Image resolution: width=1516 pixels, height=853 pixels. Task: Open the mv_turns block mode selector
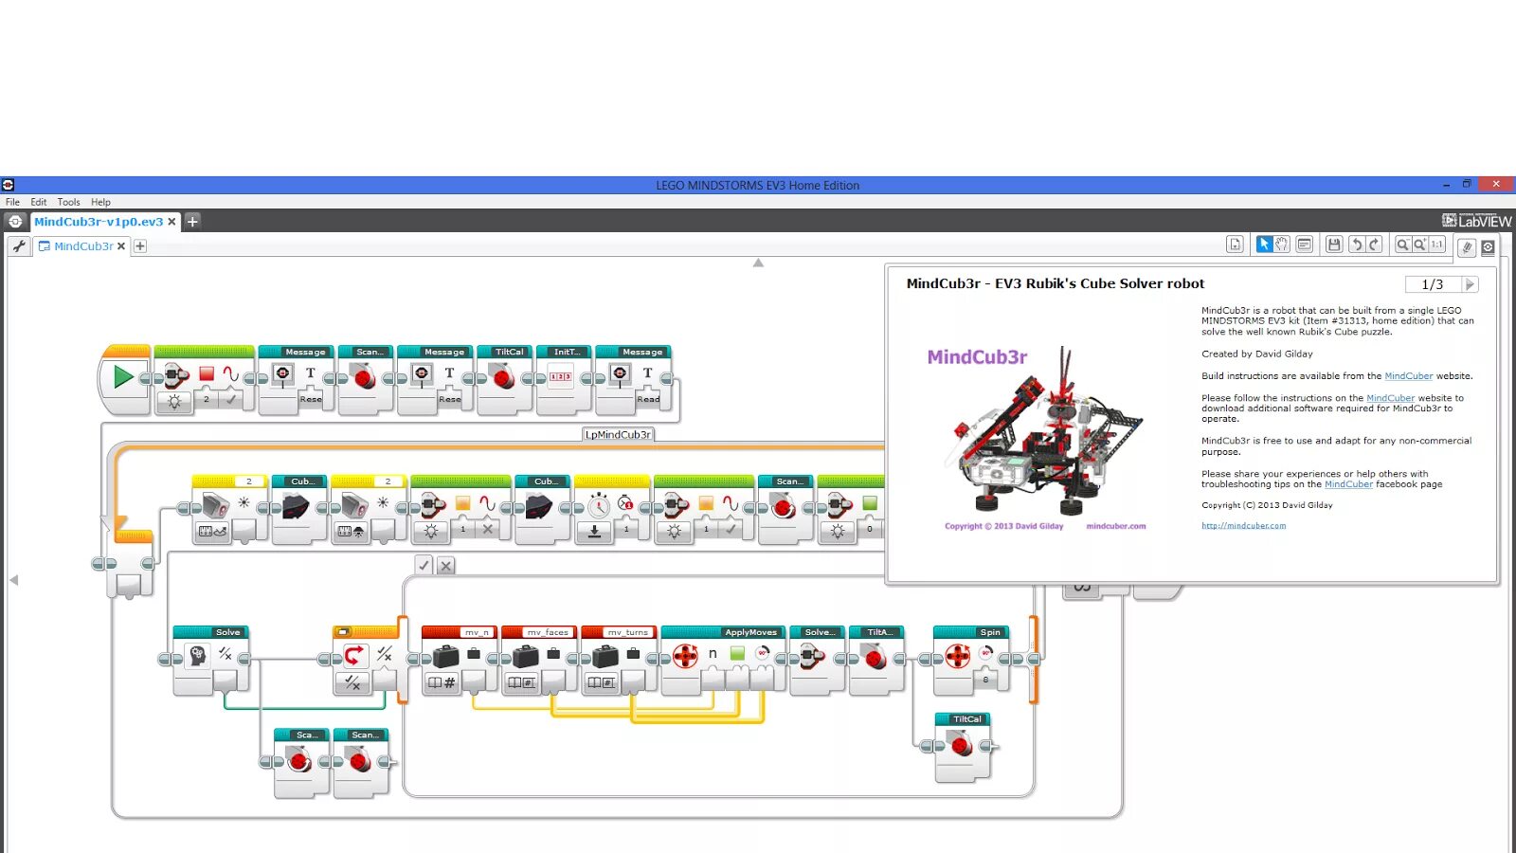point(601,681)
